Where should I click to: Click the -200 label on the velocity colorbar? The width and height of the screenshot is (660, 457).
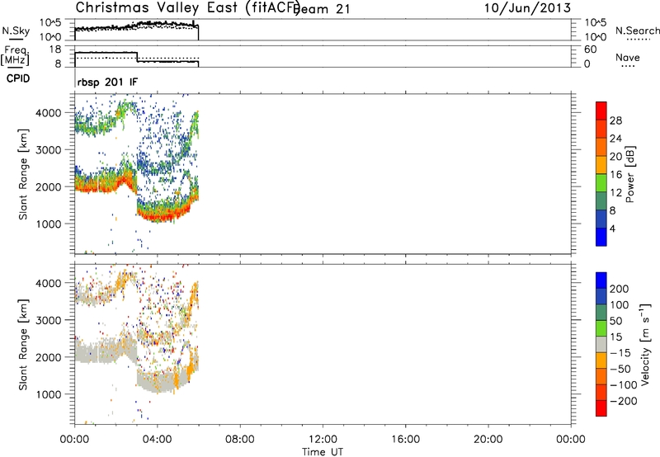[x=624, y=401]
